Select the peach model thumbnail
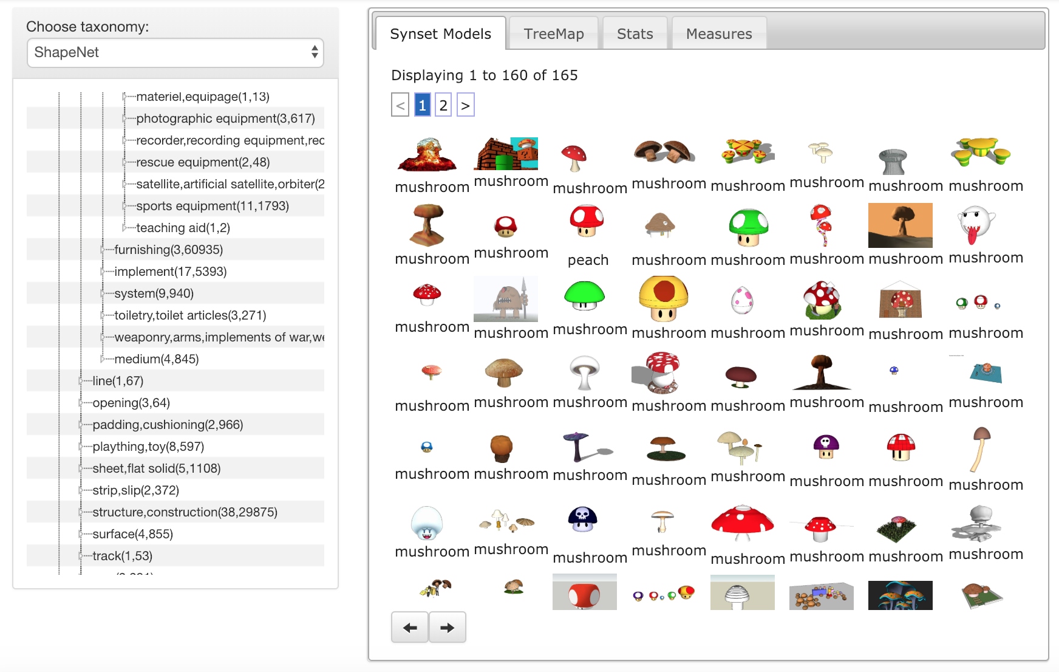The image size is (1059, 672). [587, 221]
